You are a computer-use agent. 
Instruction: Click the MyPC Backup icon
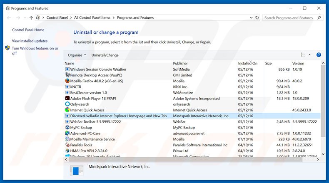tap(67, 127)
